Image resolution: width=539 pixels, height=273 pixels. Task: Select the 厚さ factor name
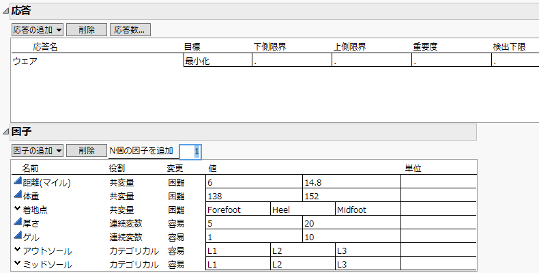click(x=31, y=223)
